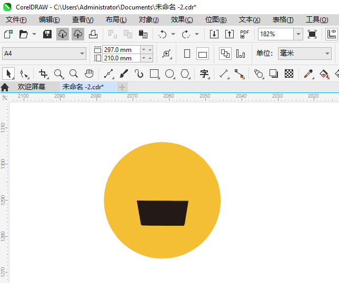Apply layout to all pages icon
The height and width of the screenshot is (283, 339).
pyautogui.click(x=225, y=54)
